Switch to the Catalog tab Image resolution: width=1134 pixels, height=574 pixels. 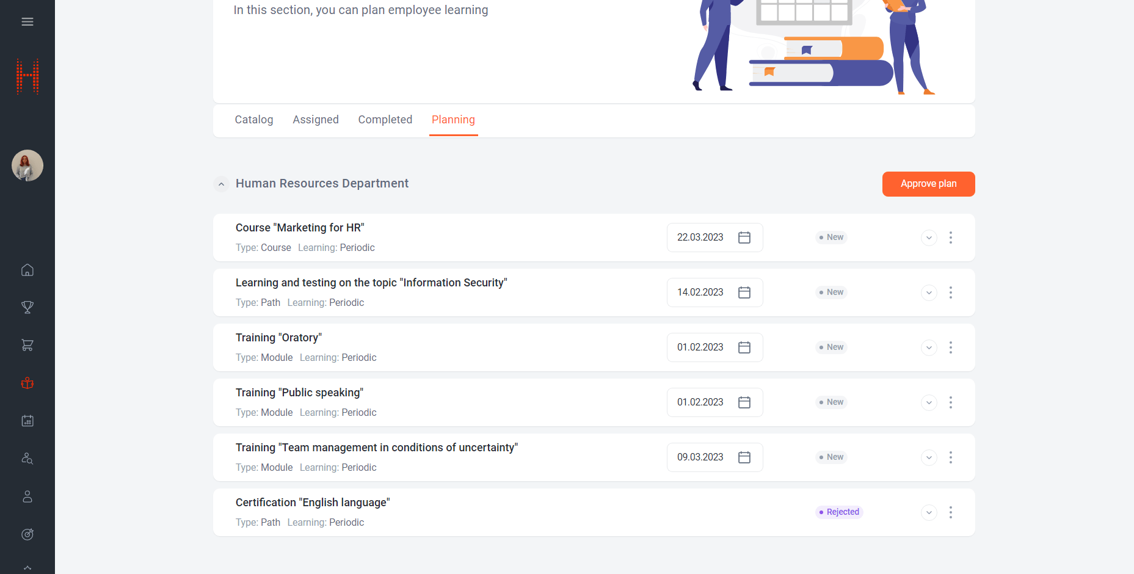(x=254, y=120)
